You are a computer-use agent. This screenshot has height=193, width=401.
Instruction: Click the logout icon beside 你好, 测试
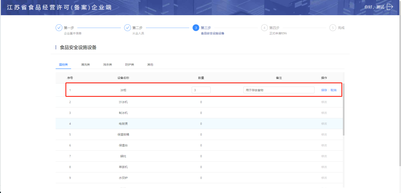[x=390, y=7]
